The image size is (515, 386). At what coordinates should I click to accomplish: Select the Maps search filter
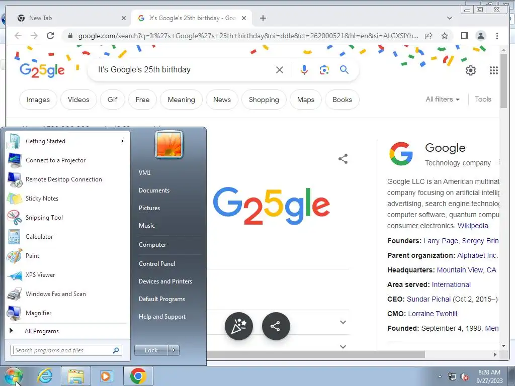tap(306, 100)
